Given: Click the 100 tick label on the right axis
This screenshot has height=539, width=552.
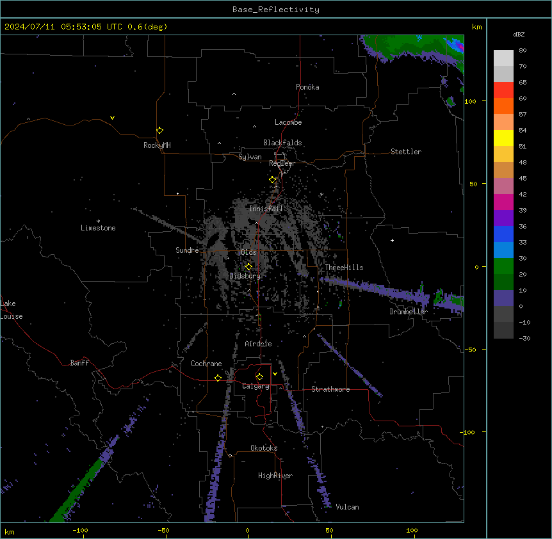Looking at the screenshot, I should click(x=470, y=101).
